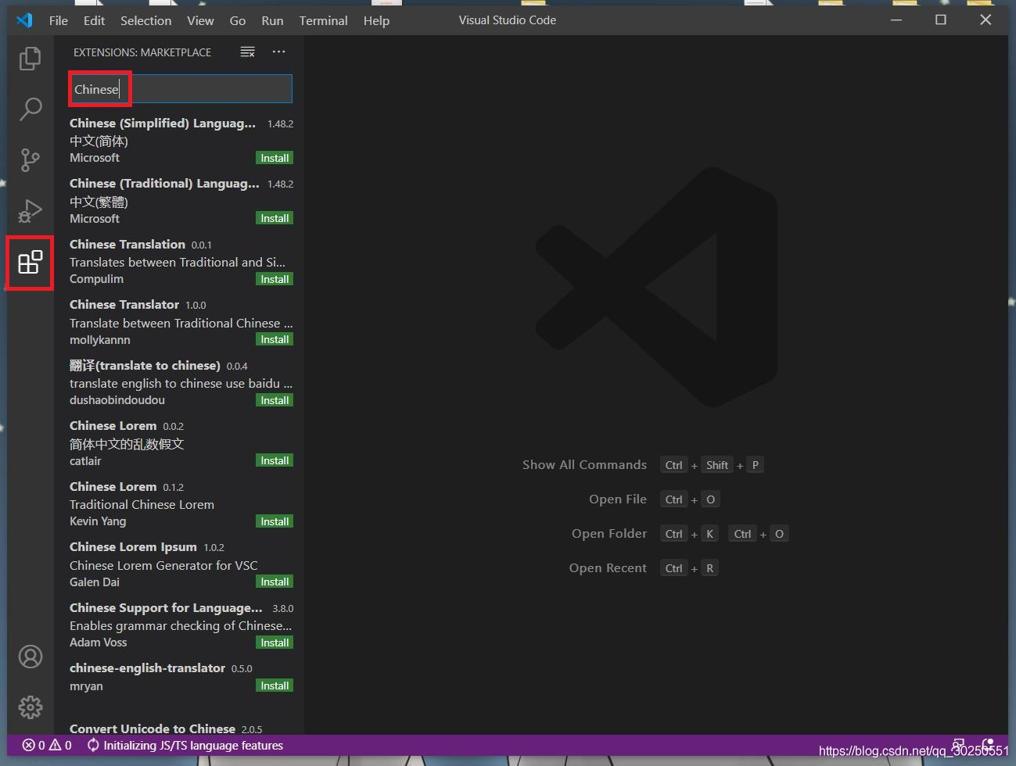Focus the extensions search box containing Chinese
This screenshot has height=766, width=1016.
click(x=181, y=89)
